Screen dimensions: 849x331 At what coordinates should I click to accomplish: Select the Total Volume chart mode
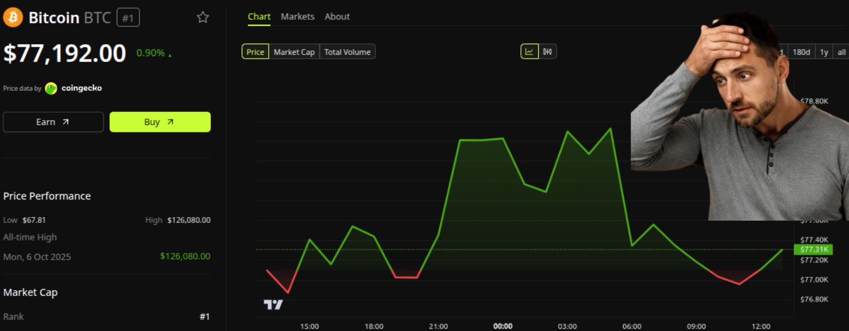[x=348, y=52]
